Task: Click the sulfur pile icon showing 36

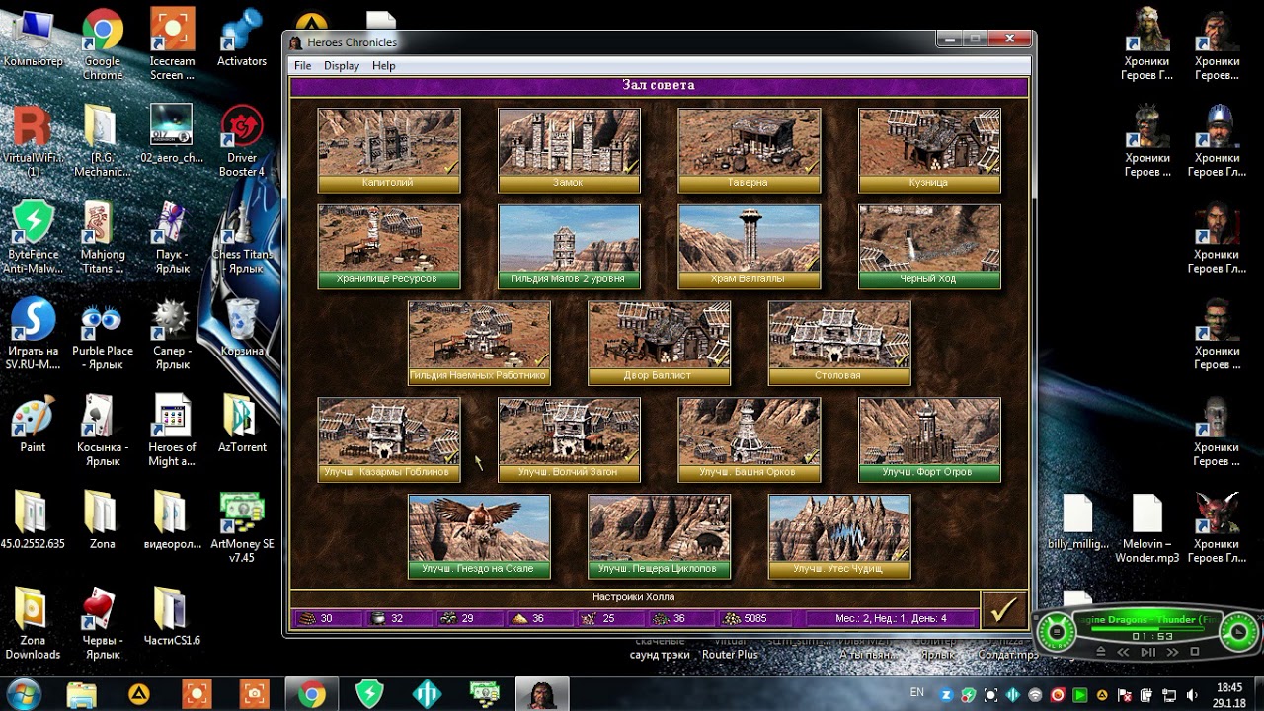Action: point(520,618)
